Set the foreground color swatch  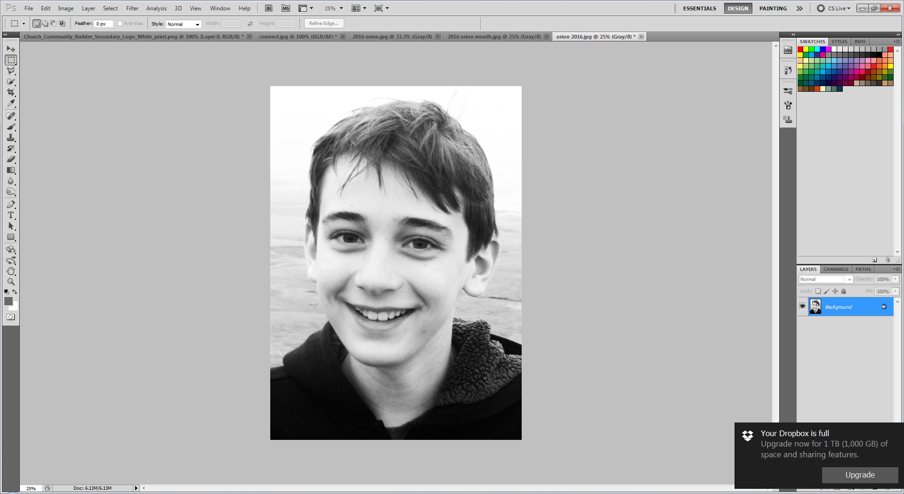click(8, 301)
